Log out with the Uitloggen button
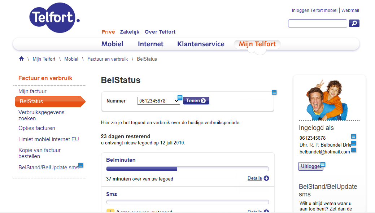The height and width of the screenshot is (213, 375). point(311,166)
